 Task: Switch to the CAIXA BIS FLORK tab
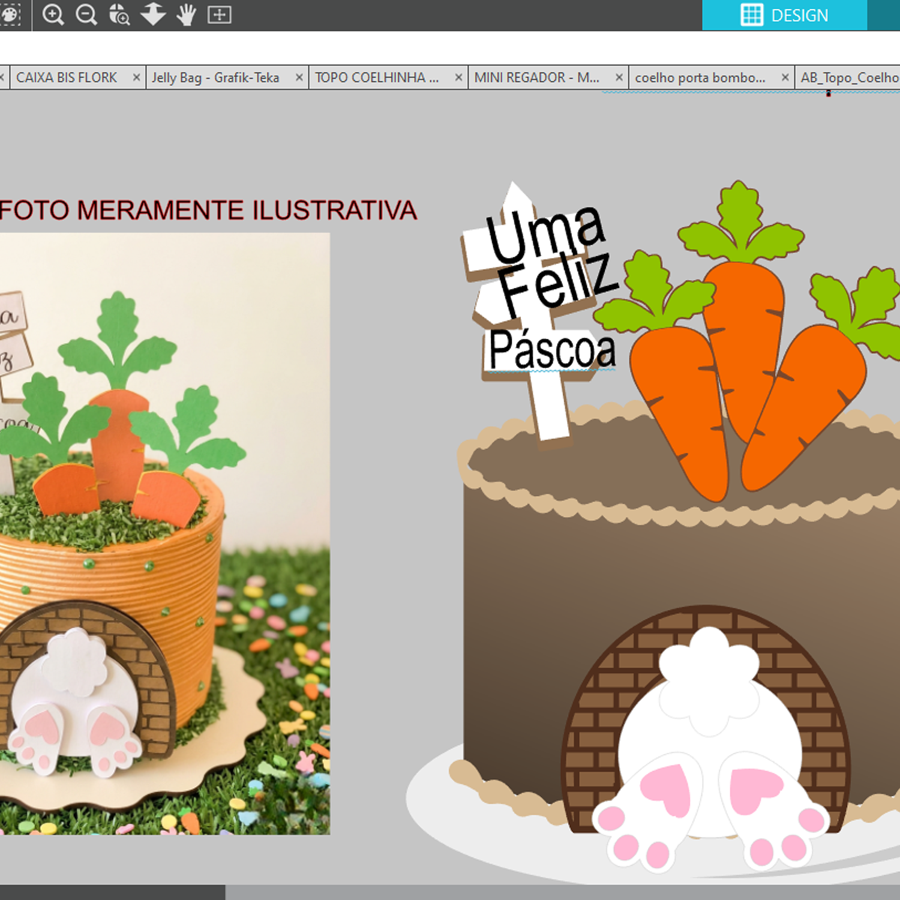click(67, 78)
